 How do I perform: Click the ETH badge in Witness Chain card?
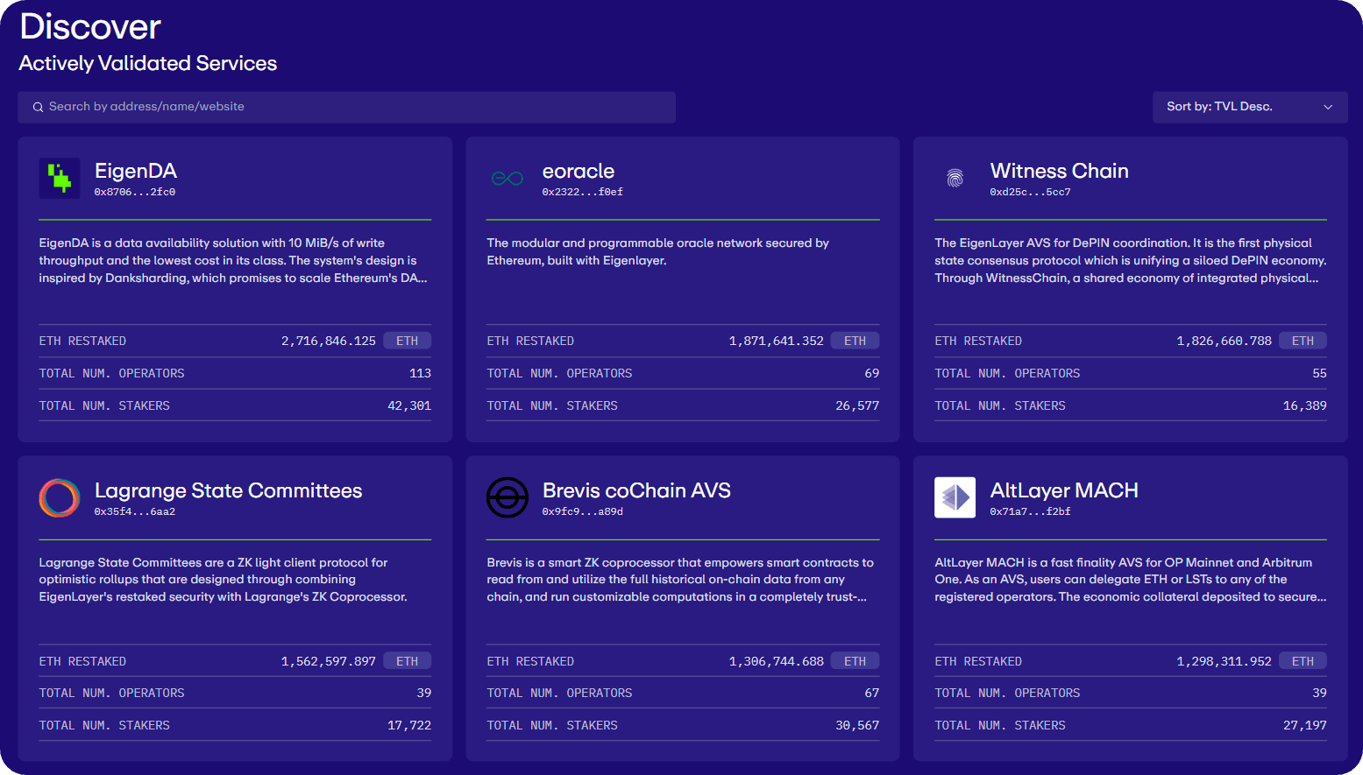1303,341
